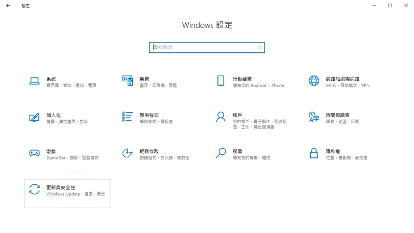Viewport: 414px width, 233px height.
Task: Open 遊戲 via the game controller icon
Action: point(34,153)
